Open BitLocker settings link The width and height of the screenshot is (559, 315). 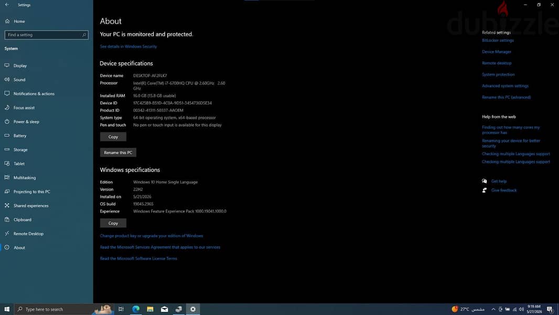[x=498, y=40]
